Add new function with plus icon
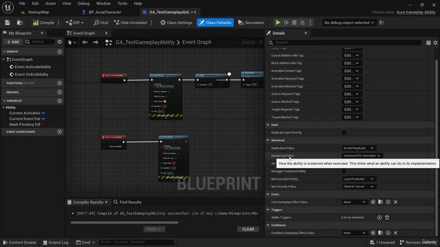This screenshot has height=247, width=440. point(60,83)
